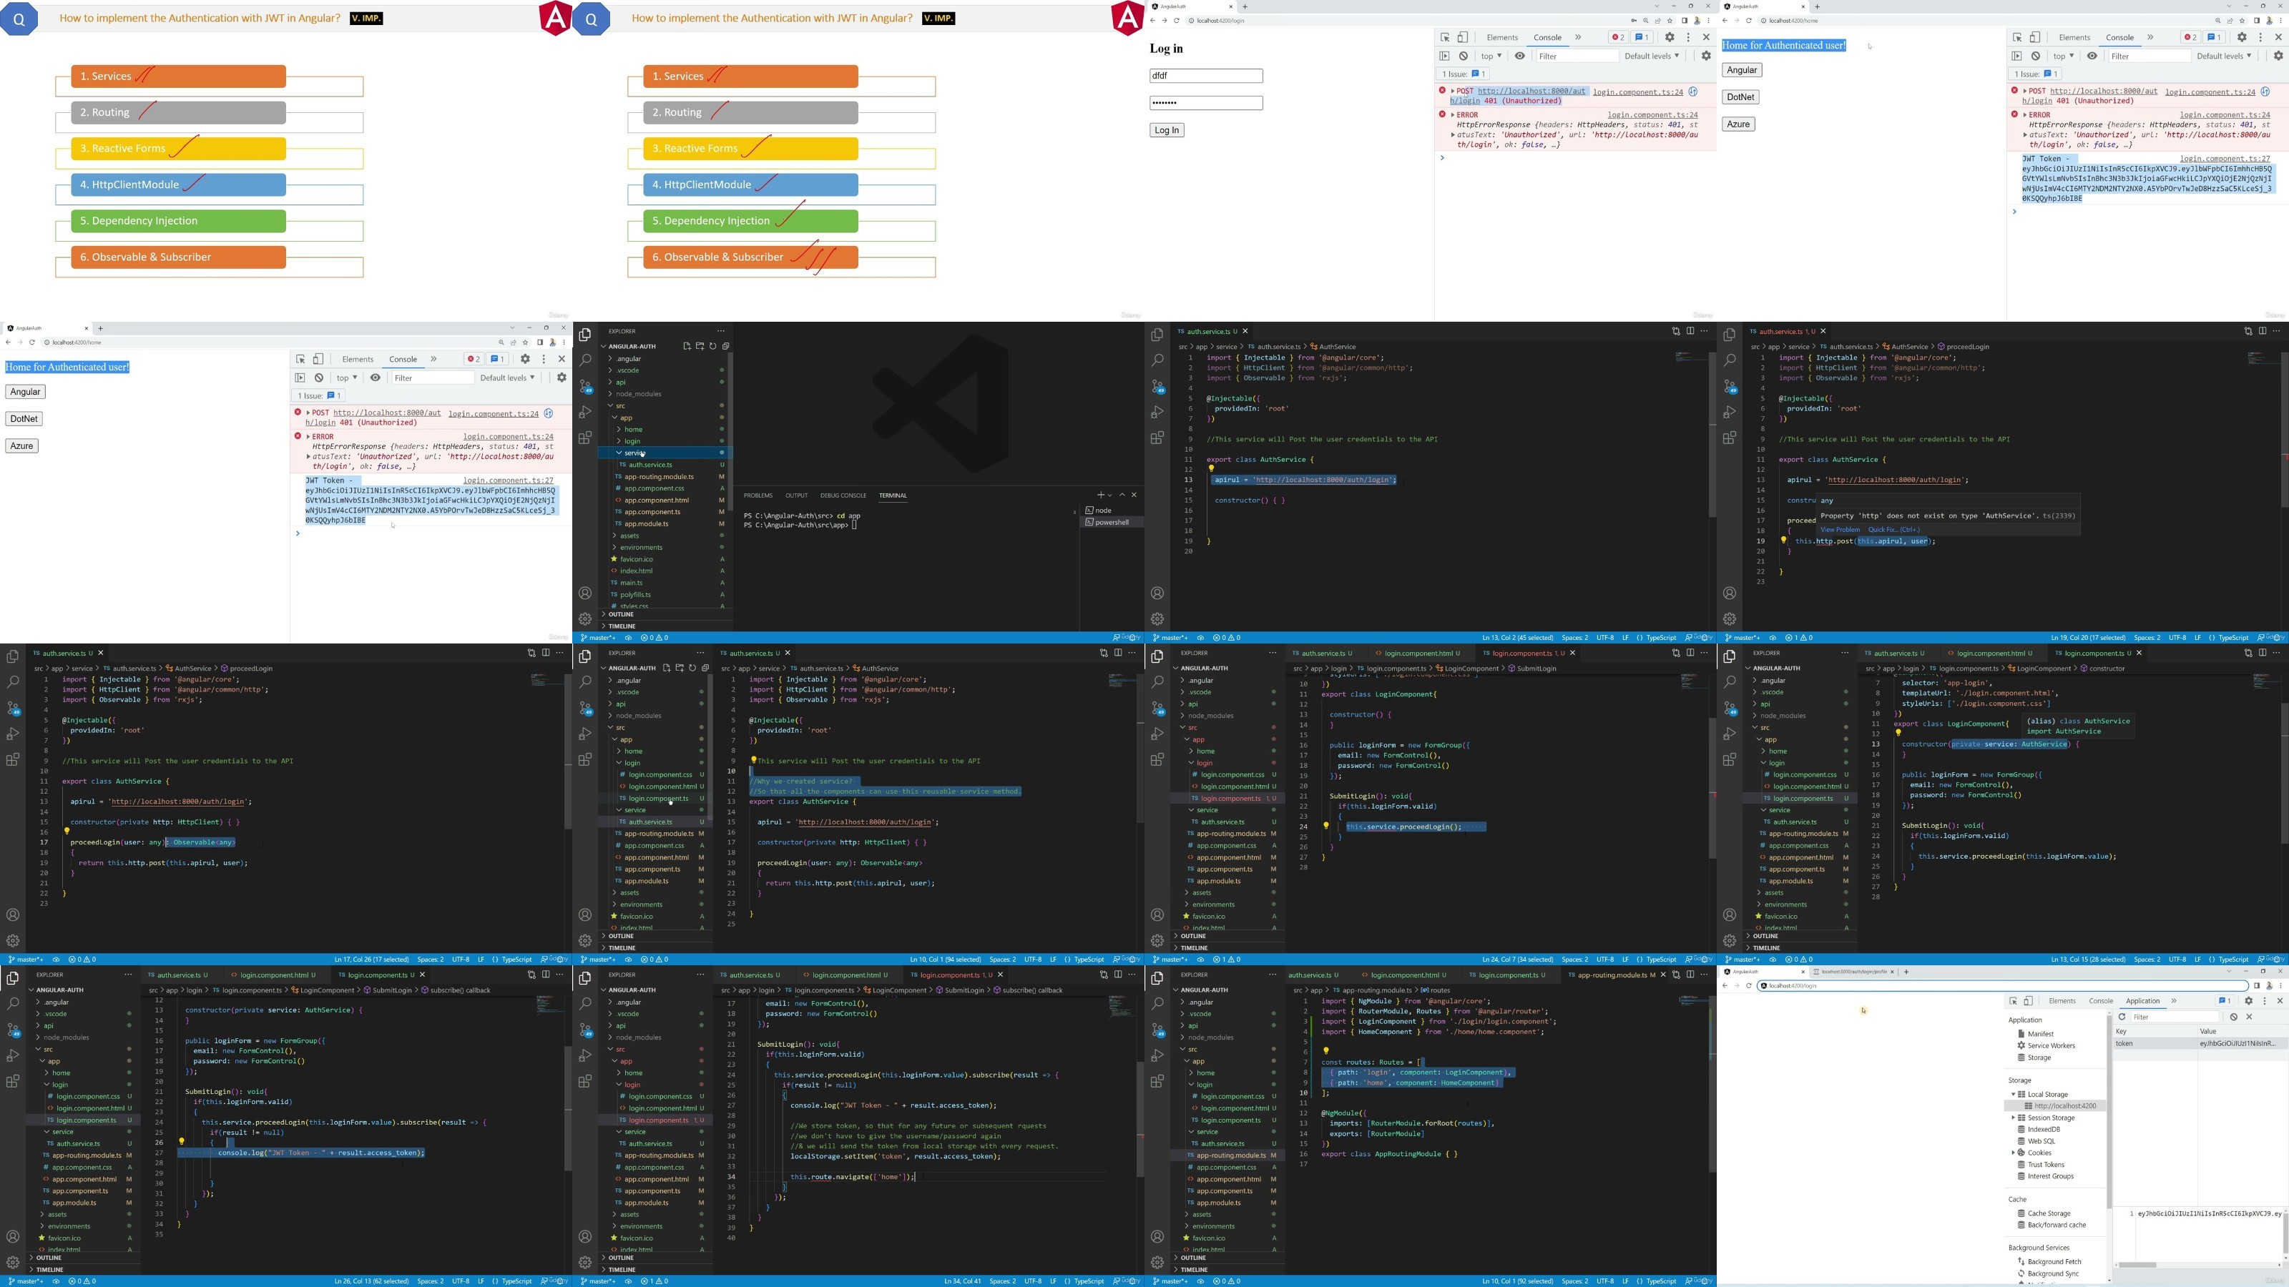Switch to the PROBLEMS panel tab
The width and height of the screenshot is (2289, 1287).
click(758, 495)
